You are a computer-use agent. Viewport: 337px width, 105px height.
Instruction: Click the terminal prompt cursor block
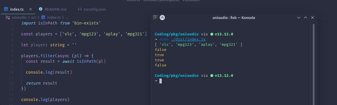(x=161, y=81)
